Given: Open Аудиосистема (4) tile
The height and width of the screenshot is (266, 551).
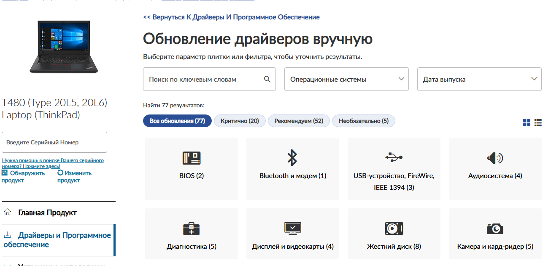Looking at the screenshot, I should (495, 169).
